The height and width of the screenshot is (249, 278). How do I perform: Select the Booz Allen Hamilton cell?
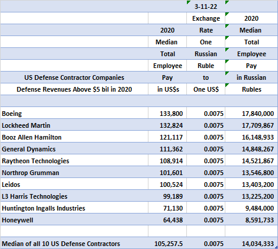pyautogui.click(x=74, y=137)
